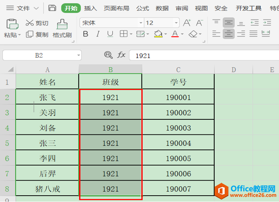
Task: Select cell containing 关羽
Action: tap(47, 112)
